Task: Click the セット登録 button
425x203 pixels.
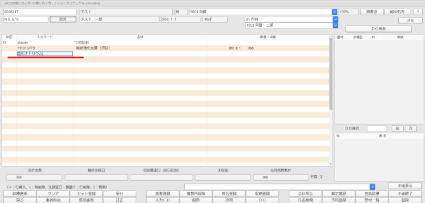Action: tap(86, 194)
